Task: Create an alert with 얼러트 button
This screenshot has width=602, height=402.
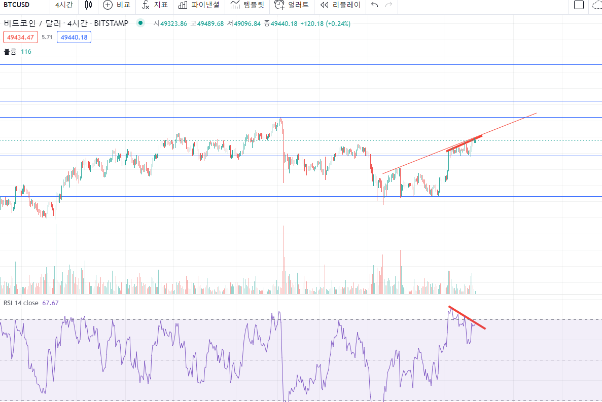Action: point(291,5)
